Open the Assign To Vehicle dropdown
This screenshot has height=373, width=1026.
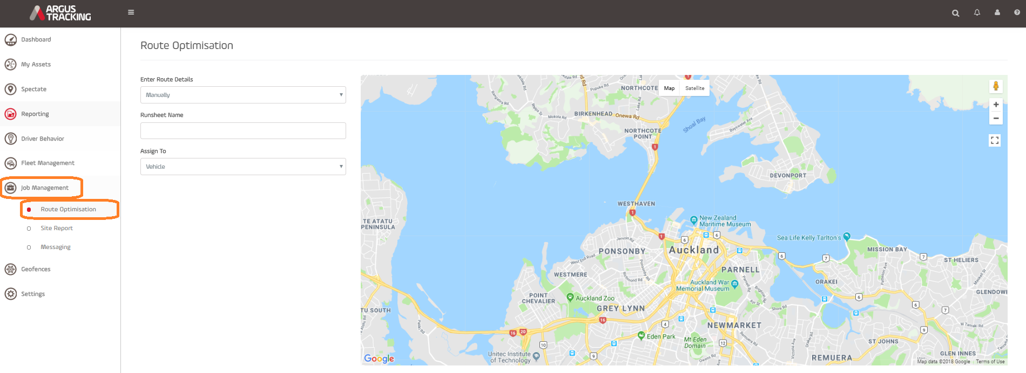243,167
